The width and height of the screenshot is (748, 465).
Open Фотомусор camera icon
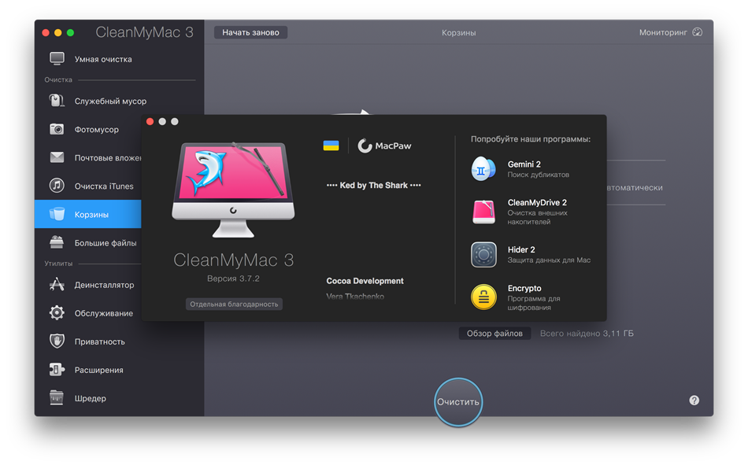point(57,129)
